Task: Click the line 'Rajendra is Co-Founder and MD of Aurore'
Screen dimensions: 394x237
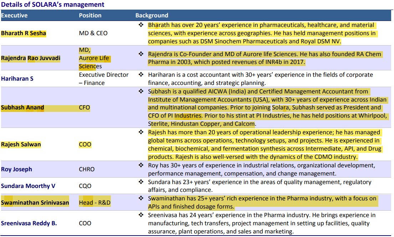Action: 265,54
